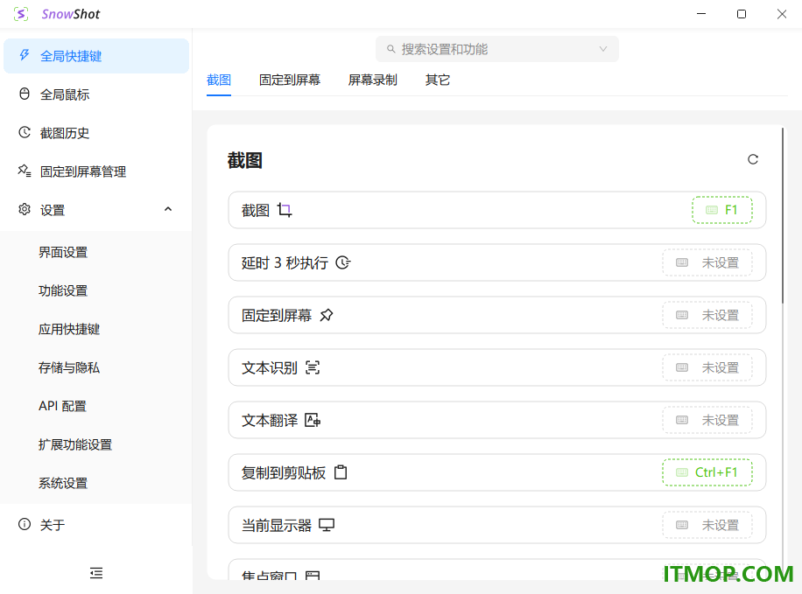The height and width of the screenshot is (594, 802).
Task: Click the monitor icon in the 当前显示器 row
Action: click(327, 525)
